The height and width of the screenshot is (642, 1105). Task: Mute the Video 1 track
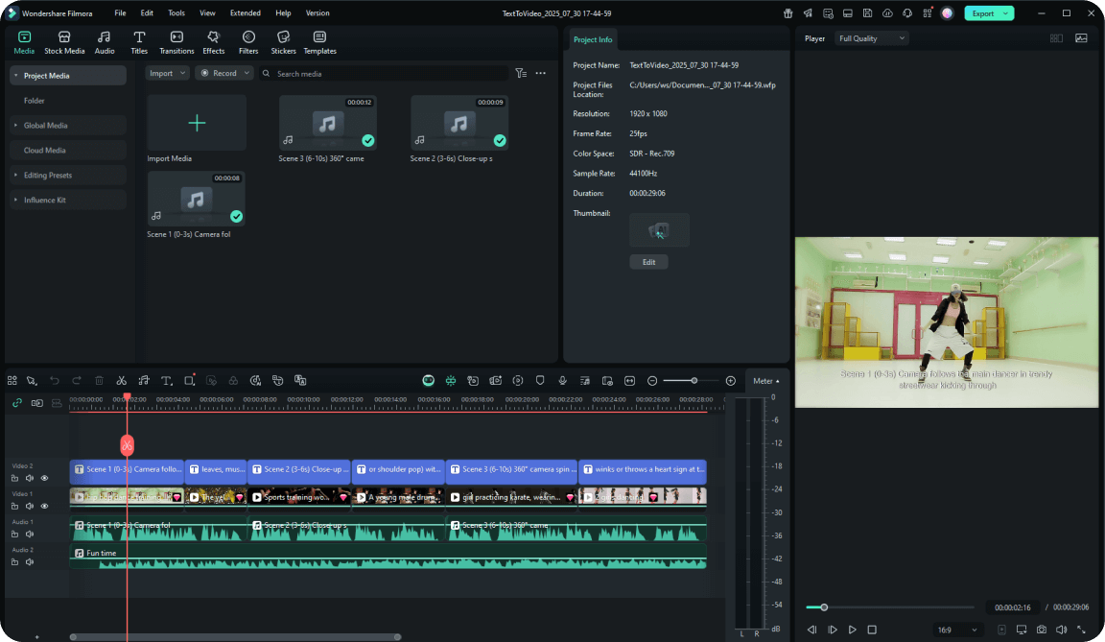click(30, 506)
